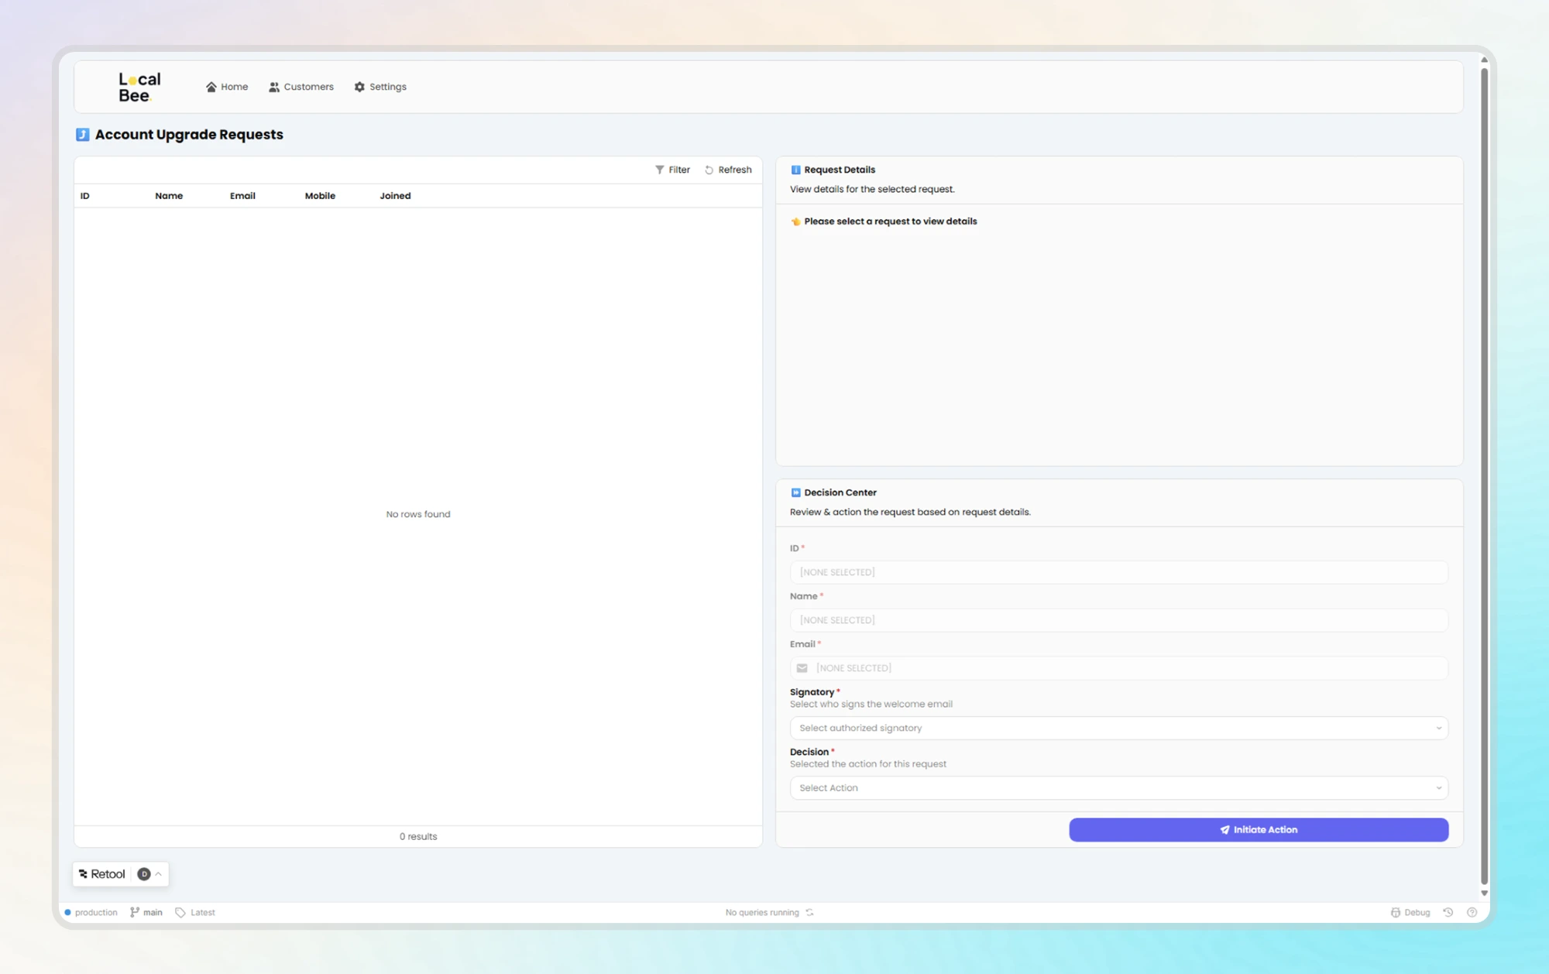The image size is (1549, 974).
Task: Click the Retool logo badge
Action: click(x=101, y=874)
